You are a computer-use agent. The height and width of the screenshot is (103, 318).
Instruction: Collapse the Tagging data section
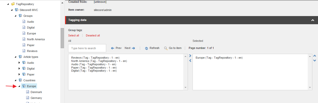(x=313, y=20)
